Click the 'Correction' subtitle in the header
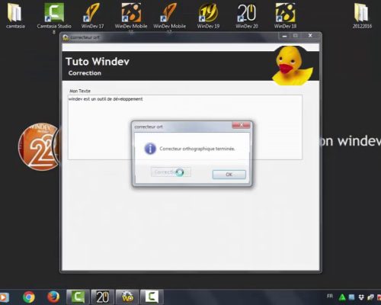This screenshot has width=381, height=305. pos(85,73)
